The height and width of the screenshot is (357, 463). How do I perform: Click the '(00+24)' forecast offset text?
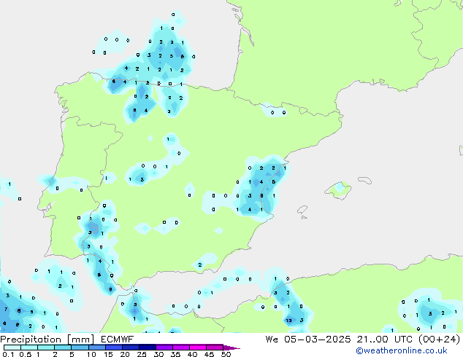439,340
